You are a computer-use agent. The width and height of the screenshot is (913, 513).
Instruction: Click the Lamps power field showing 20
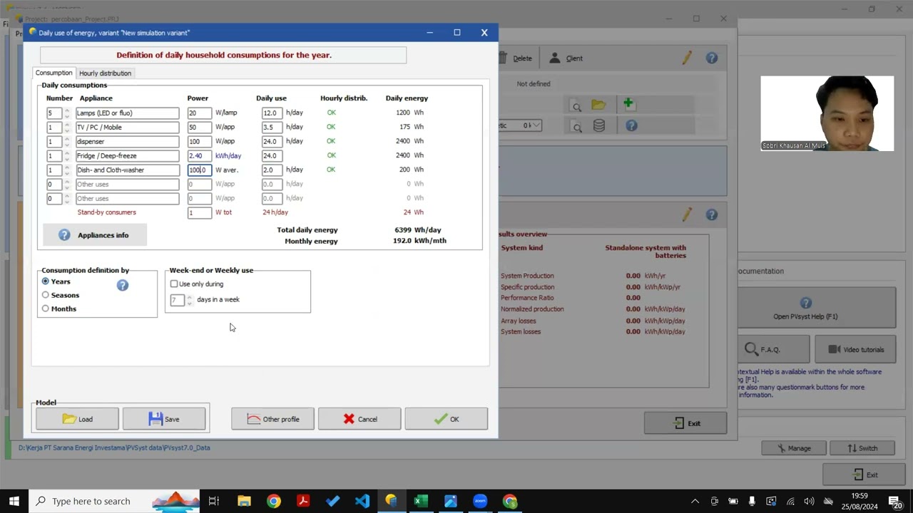coord(200,113)
